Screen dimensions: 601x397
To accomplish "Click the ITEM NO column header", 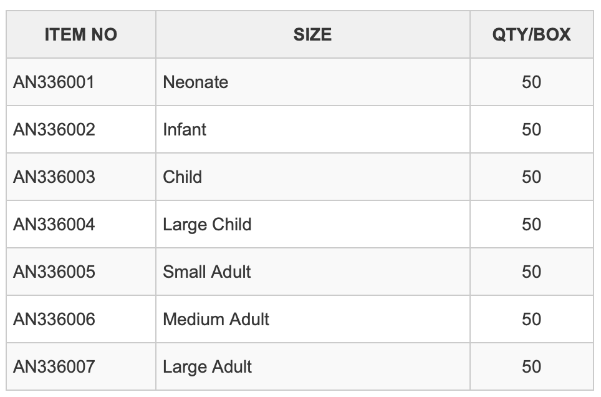I will coord(81,34).
